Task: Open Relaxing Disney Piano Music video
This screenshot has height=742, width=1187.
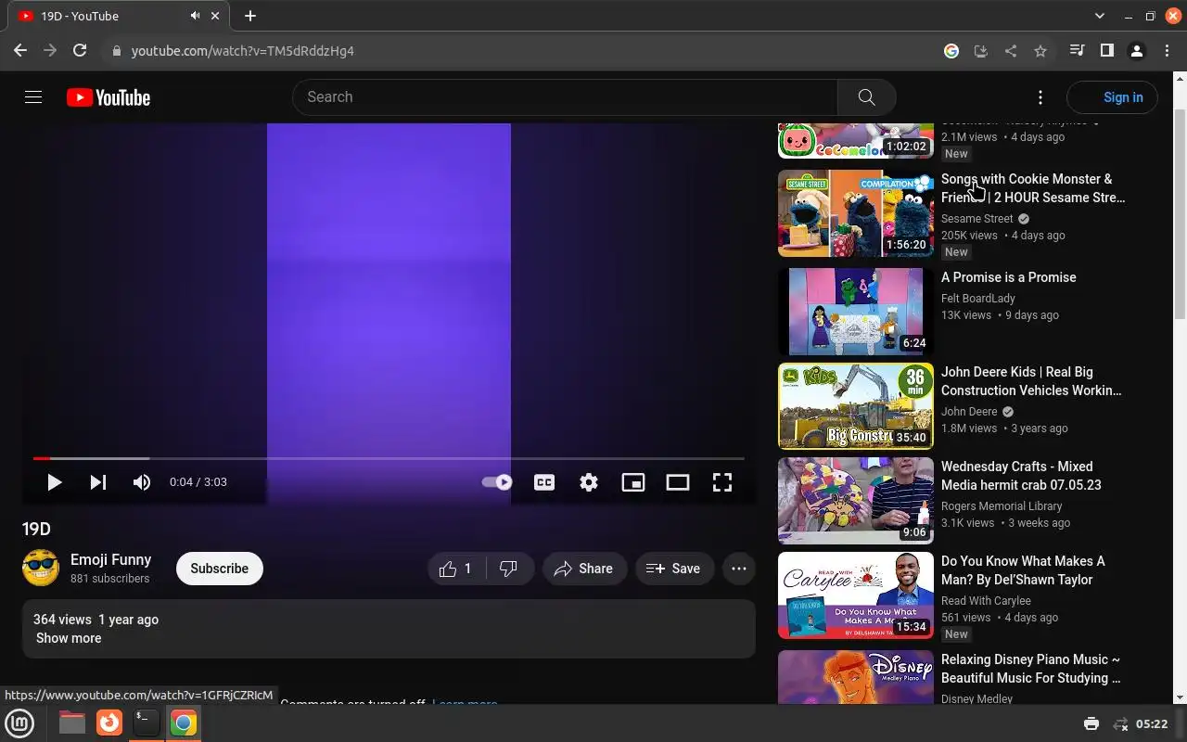Action: (x=1031, y=669)
